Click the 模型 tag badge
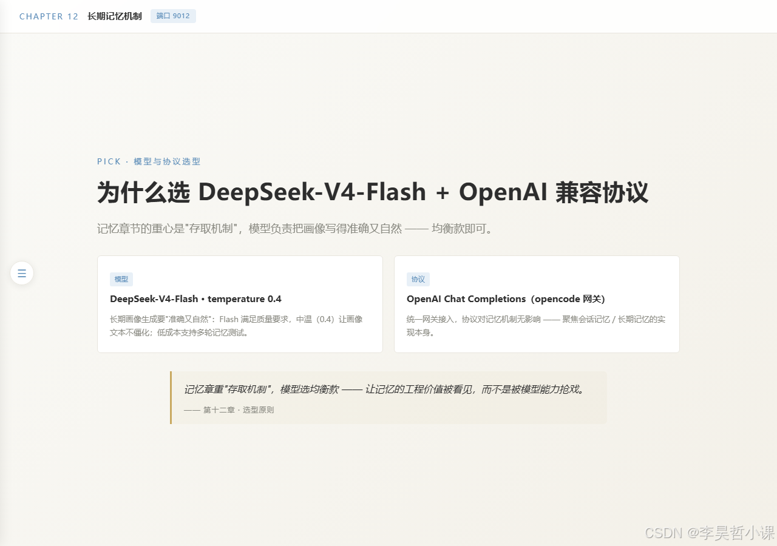This screenshot has height=546, width=777. 121,279
